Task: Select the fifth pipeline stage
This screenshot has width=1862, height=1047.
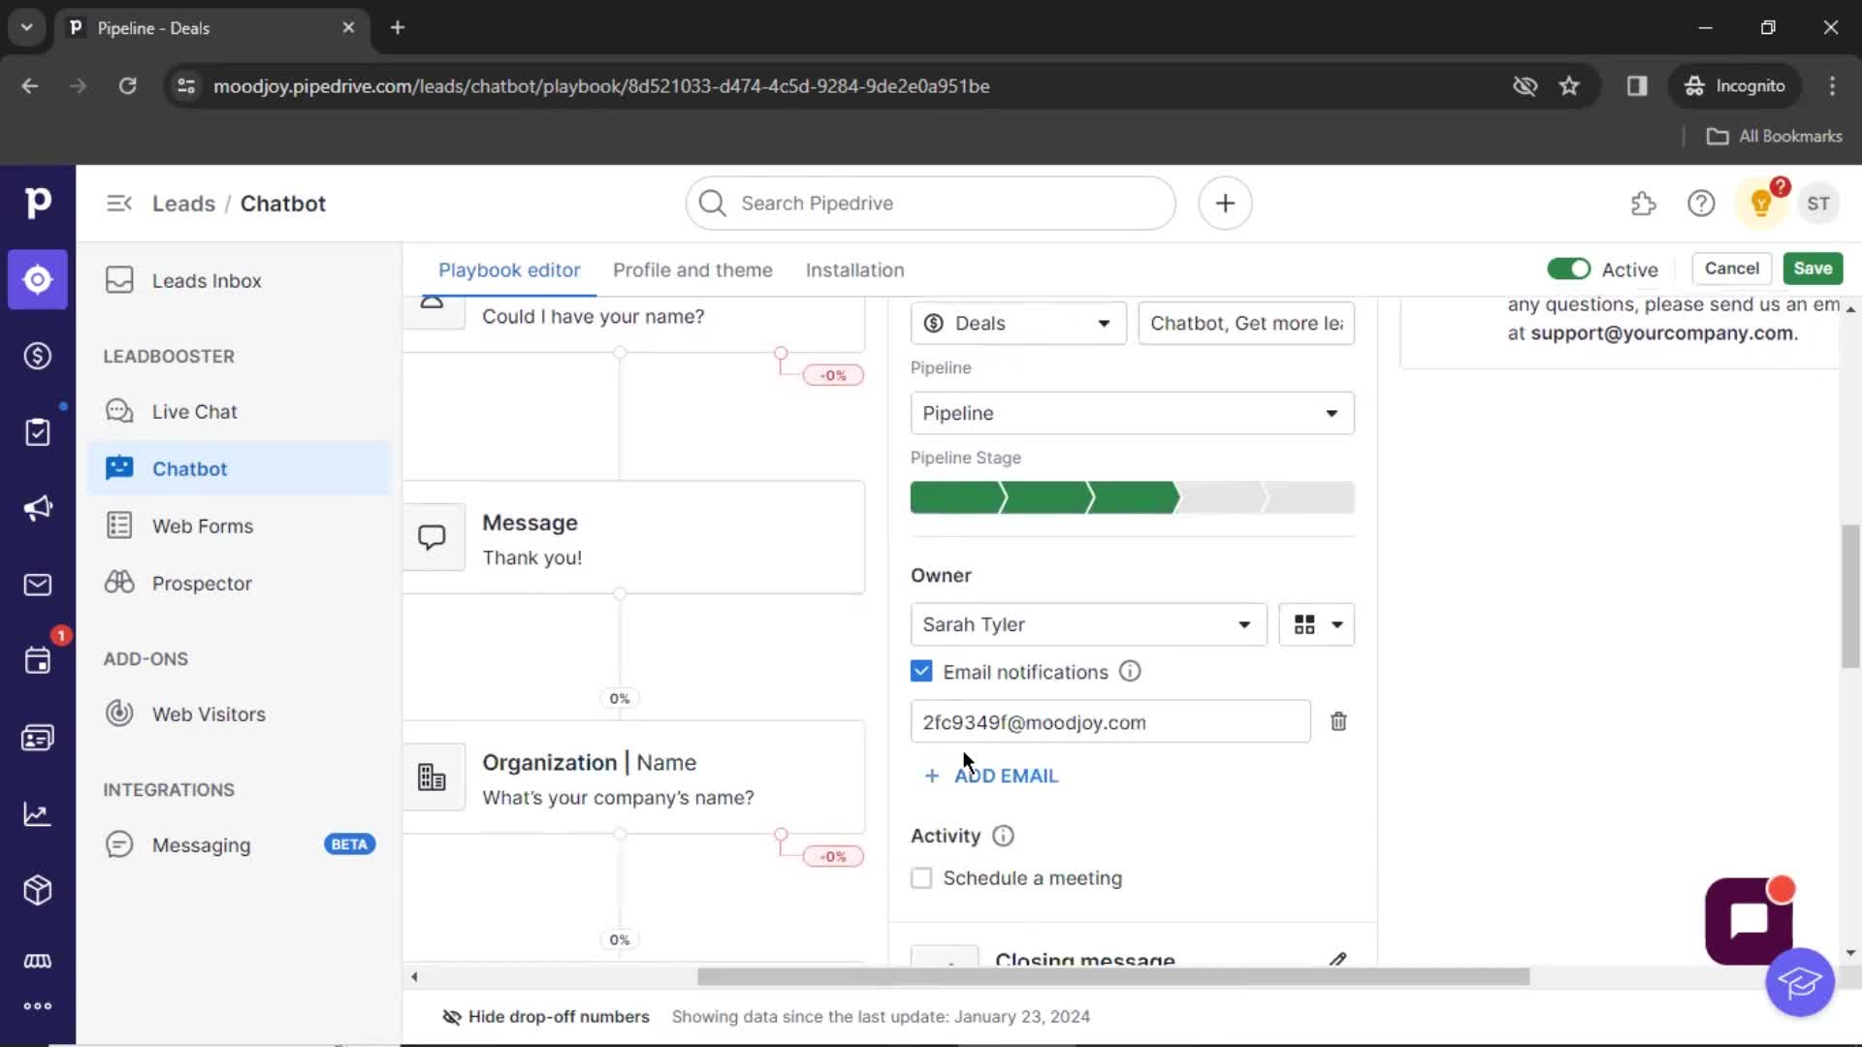Action: pos(1309,497)
